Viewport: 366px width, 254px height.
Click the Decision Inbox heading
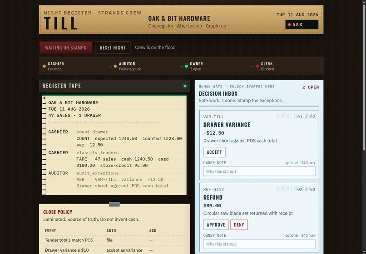click(x=218, y=94)
